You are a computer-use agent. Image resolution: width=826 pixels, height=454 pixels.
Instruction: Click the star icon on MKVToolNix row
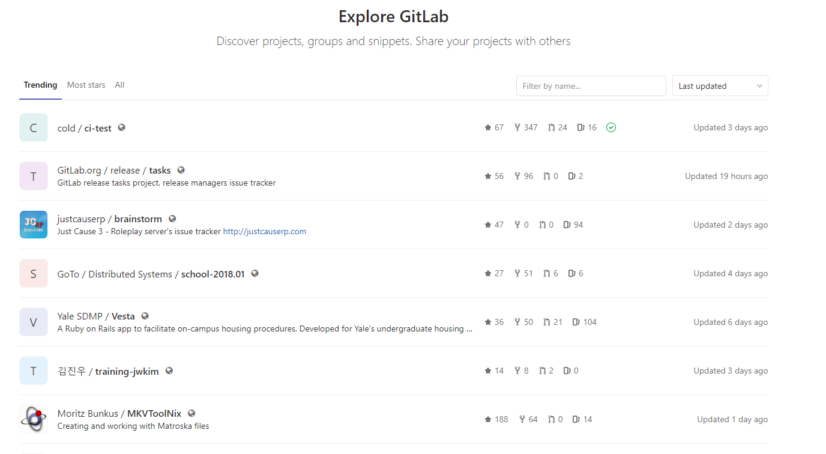tap(488, 419)
